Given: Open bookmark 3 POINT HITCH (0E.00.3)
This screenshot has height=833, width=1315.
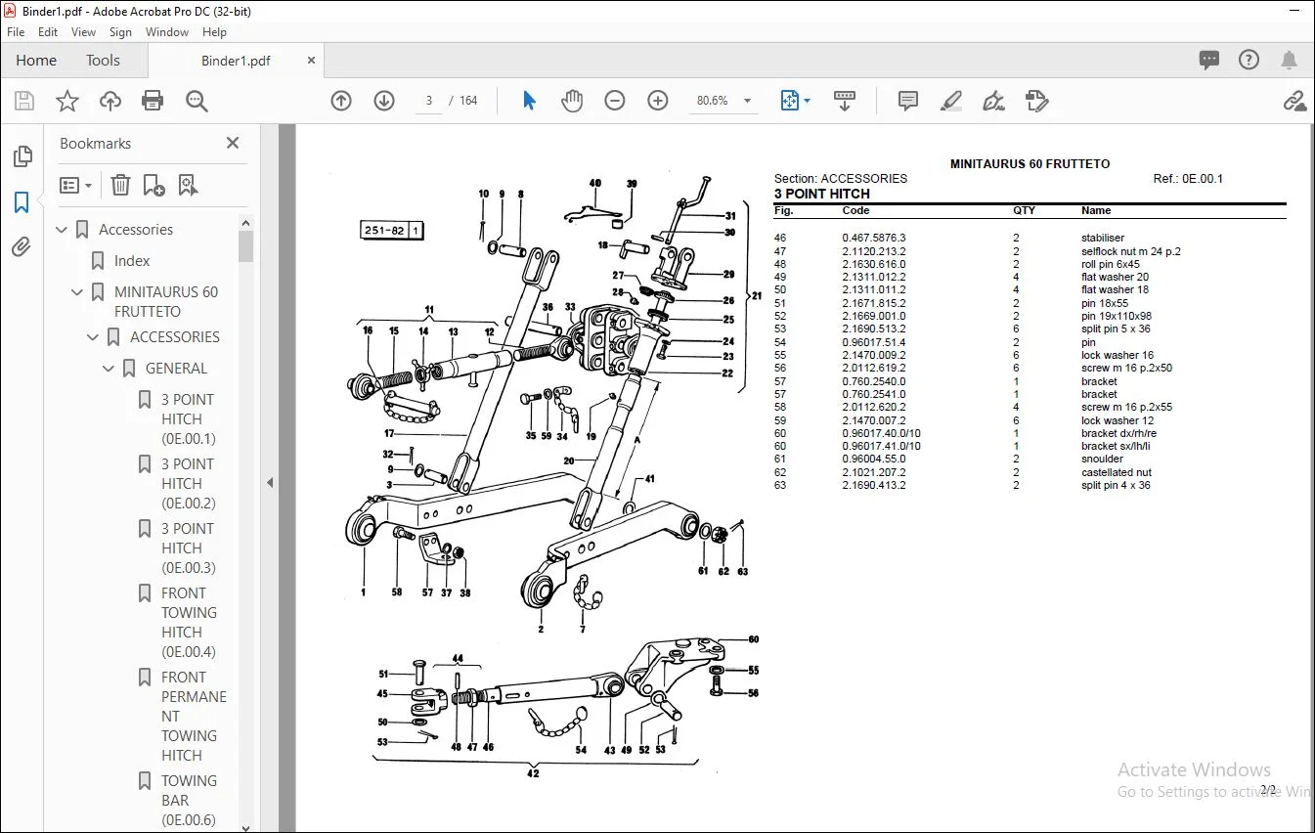Looking at the screenshot, I should 189,548.
